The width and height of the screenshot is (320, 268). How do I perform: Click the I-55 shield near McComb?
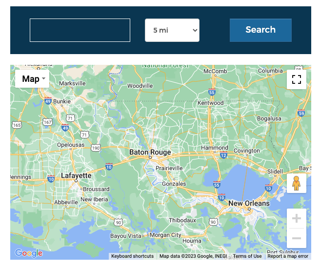[x=212, y=92]
